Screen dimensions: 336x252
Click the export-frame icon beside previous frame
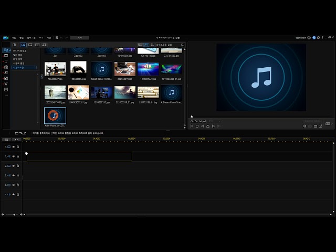(208, 126)
